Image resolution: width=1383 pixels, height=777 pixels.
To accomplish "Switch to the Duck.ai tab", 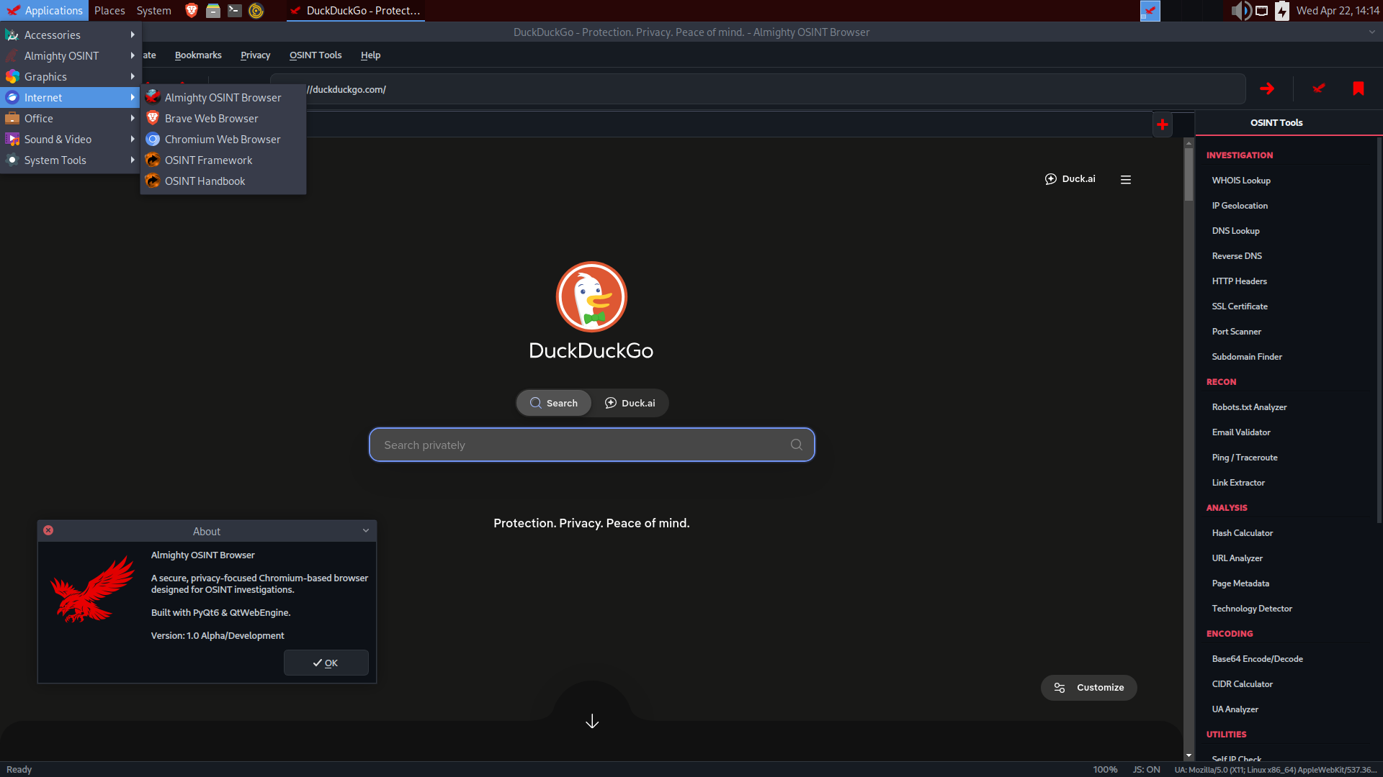I will [x=630, y=403].
